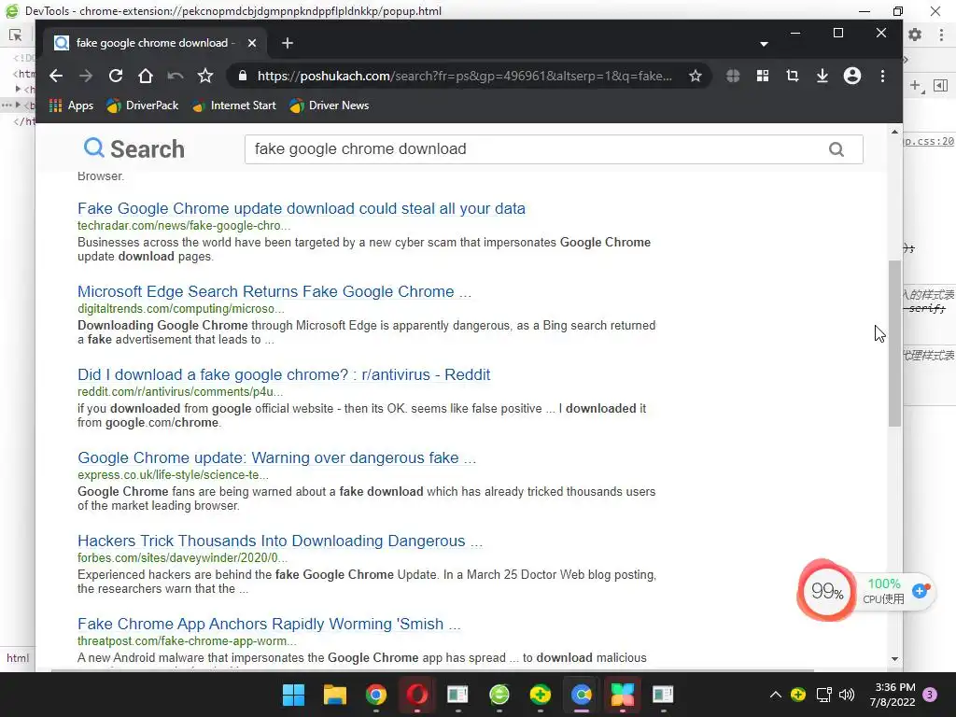Expand the tab list dropdown arrow
Image resolution: width=956 pixels, height=717 pixels.
(x=764, y=44)
